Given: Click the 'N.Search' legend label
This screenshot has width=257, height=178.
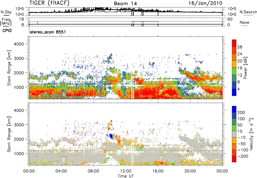Looking at the screenshot, I should 248,12.
